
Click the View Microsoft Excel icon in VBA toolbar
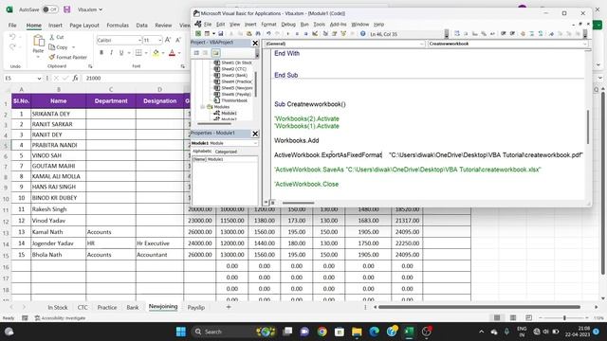point(198,34)
